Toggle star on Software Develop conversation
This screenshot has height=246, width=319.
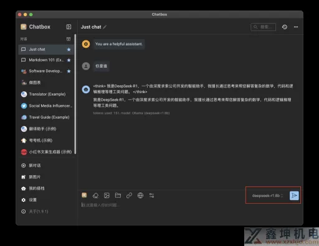[x=69, y=71]
